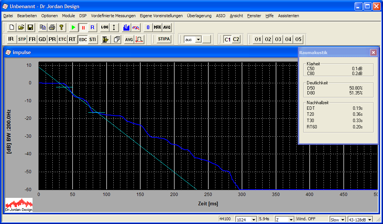Click the impulse window title icon
The height and width of the screenshot is (224, 383).
point(8,52)
